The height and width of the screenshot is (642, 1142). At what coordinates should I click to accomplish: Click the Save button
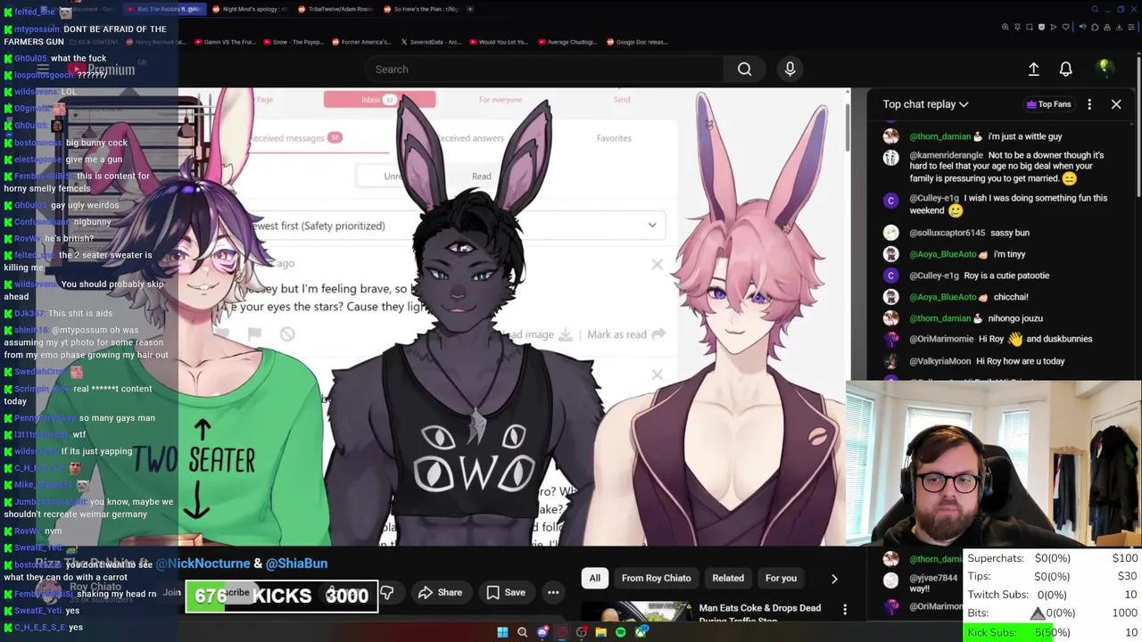506,593
